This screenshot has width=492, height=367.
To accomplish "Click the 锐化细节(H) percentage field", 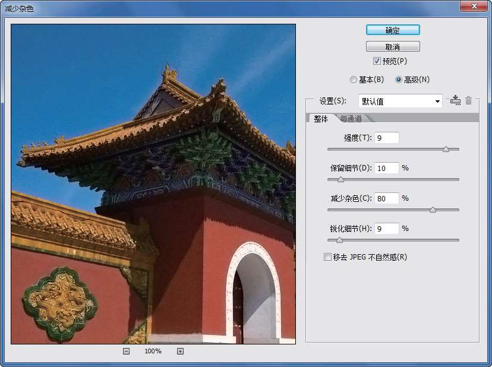I will pyautogui.click(x=387, y=229).
